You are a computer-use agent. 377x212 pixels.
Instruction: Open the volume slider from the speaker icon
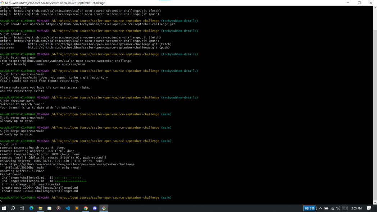338,208
